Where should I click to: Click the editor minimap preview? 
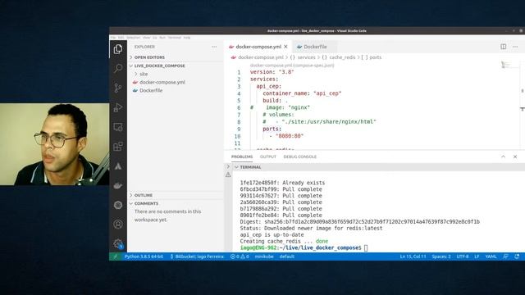click(506, 65)
